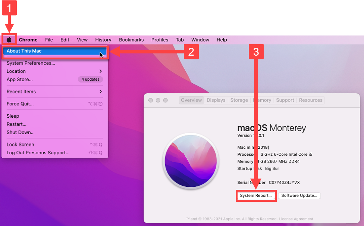Open the Chrome application menu

click(28, 40)
